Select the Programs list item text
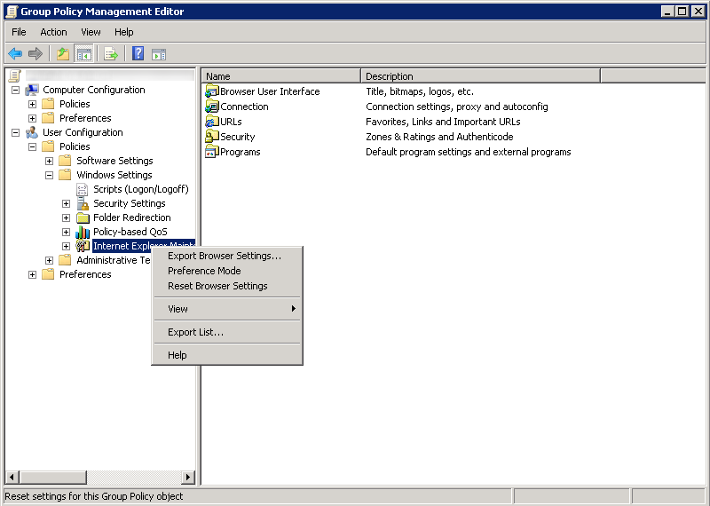 (241, 152)
